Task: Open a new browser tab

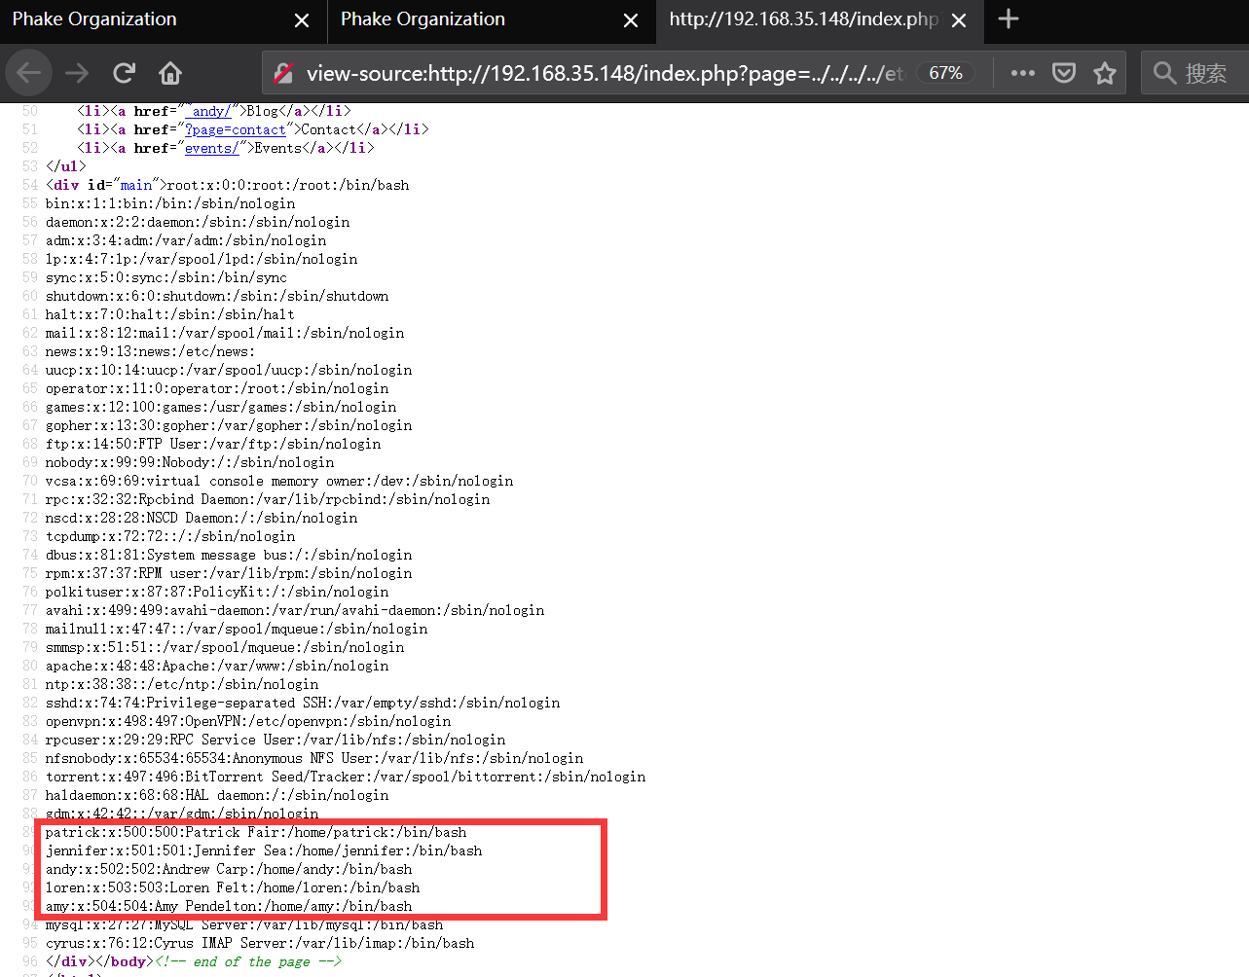Action: point(1008,19)
